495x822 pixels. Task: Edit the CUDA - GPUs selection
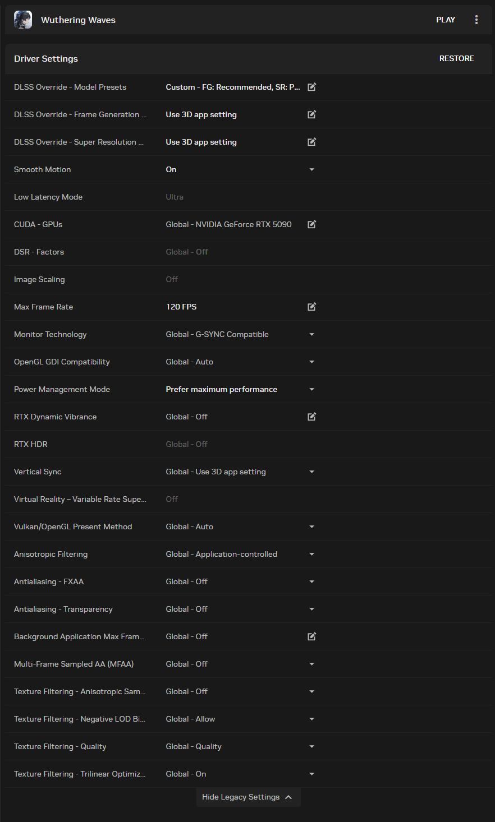(x=312, y=224)
